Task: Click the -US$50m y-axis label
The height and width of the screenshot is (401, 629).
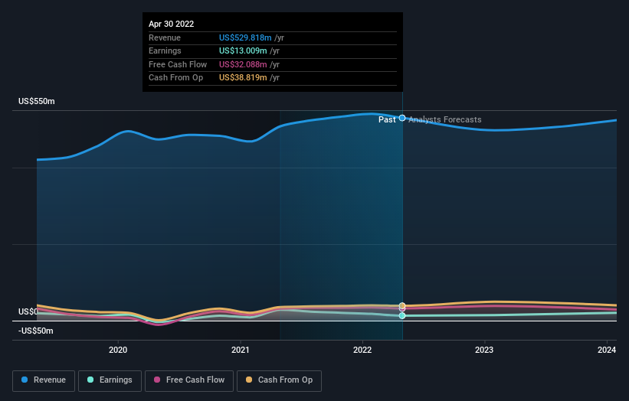Action: point(36,331)
